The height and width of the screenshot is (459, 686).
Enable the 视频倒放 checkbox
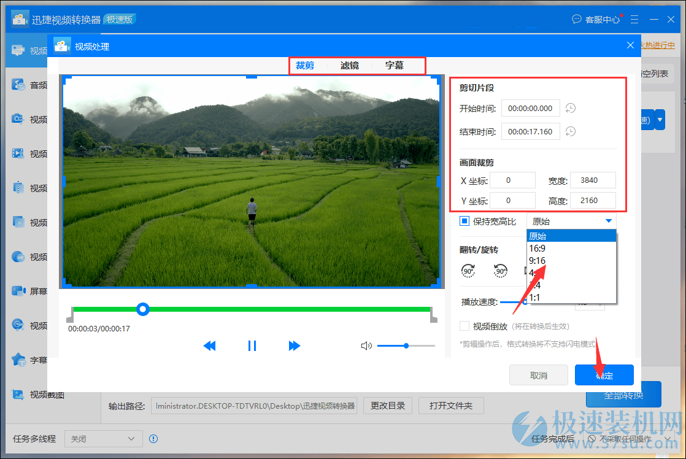click(464, 326)
